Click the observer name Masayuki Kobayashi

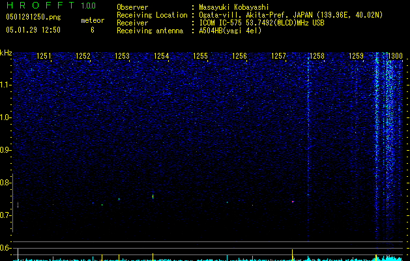234,7
